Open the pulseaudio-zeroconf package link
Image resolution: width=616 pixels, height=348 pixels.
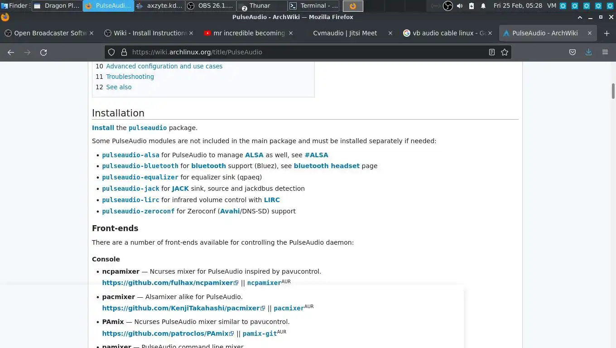click(138, 212)
